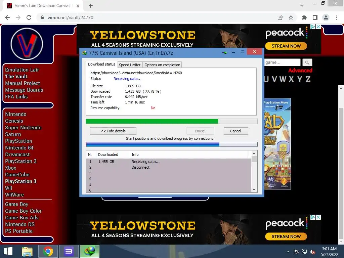Image resolution: width=344 pixels, height=258 pixels.
Task: Click the browser address bar URL
Action: click(71, 17)
